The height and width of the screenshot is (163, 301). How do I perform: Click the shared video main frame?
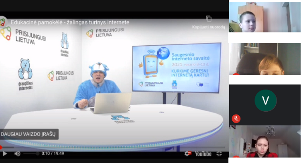[114, 84]
